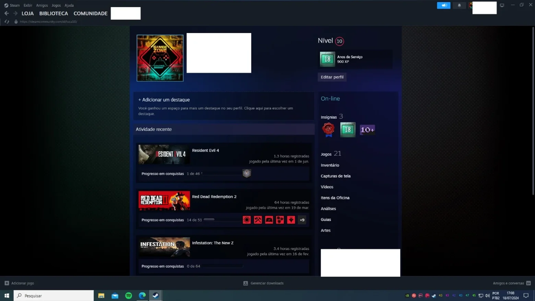This screenshot has height=301, width=535.
Task: Click the Infestation game banner
Action: pos(164,247)
